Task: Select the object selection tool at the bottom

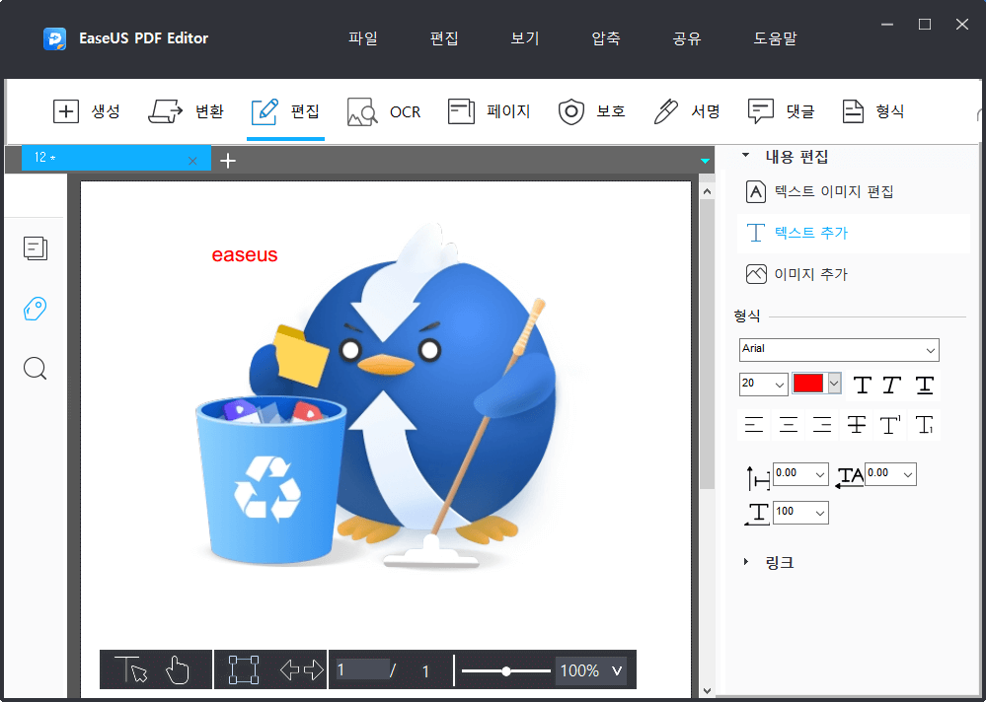Action: tap(244, 669)
